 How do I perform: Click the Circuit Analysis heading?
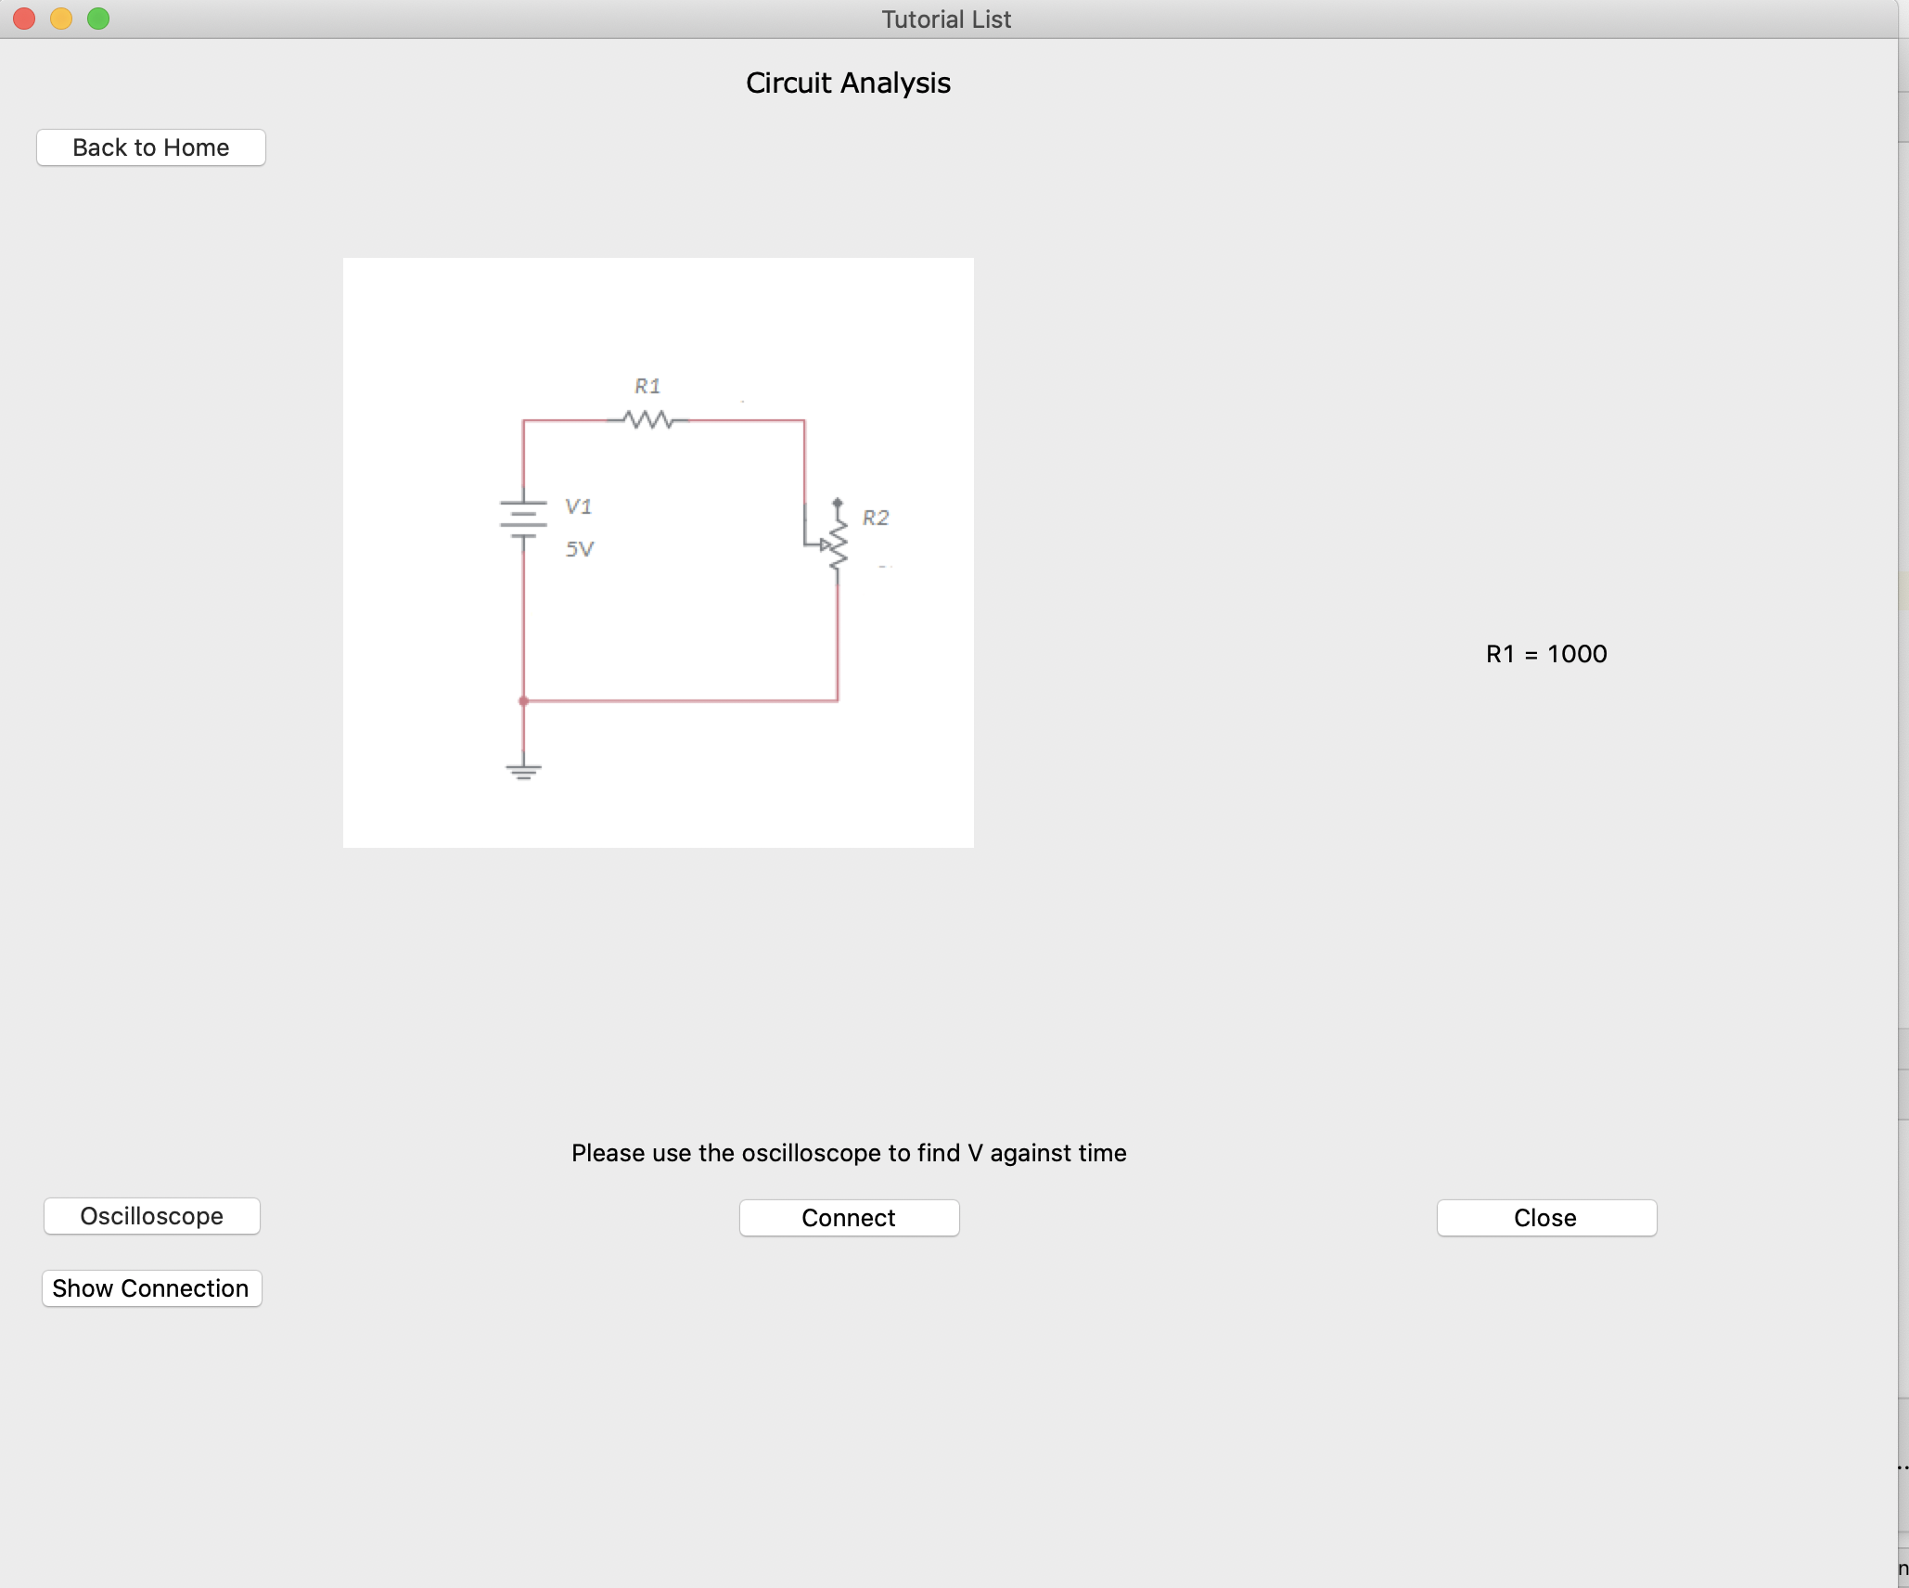[x=848, y=83]
